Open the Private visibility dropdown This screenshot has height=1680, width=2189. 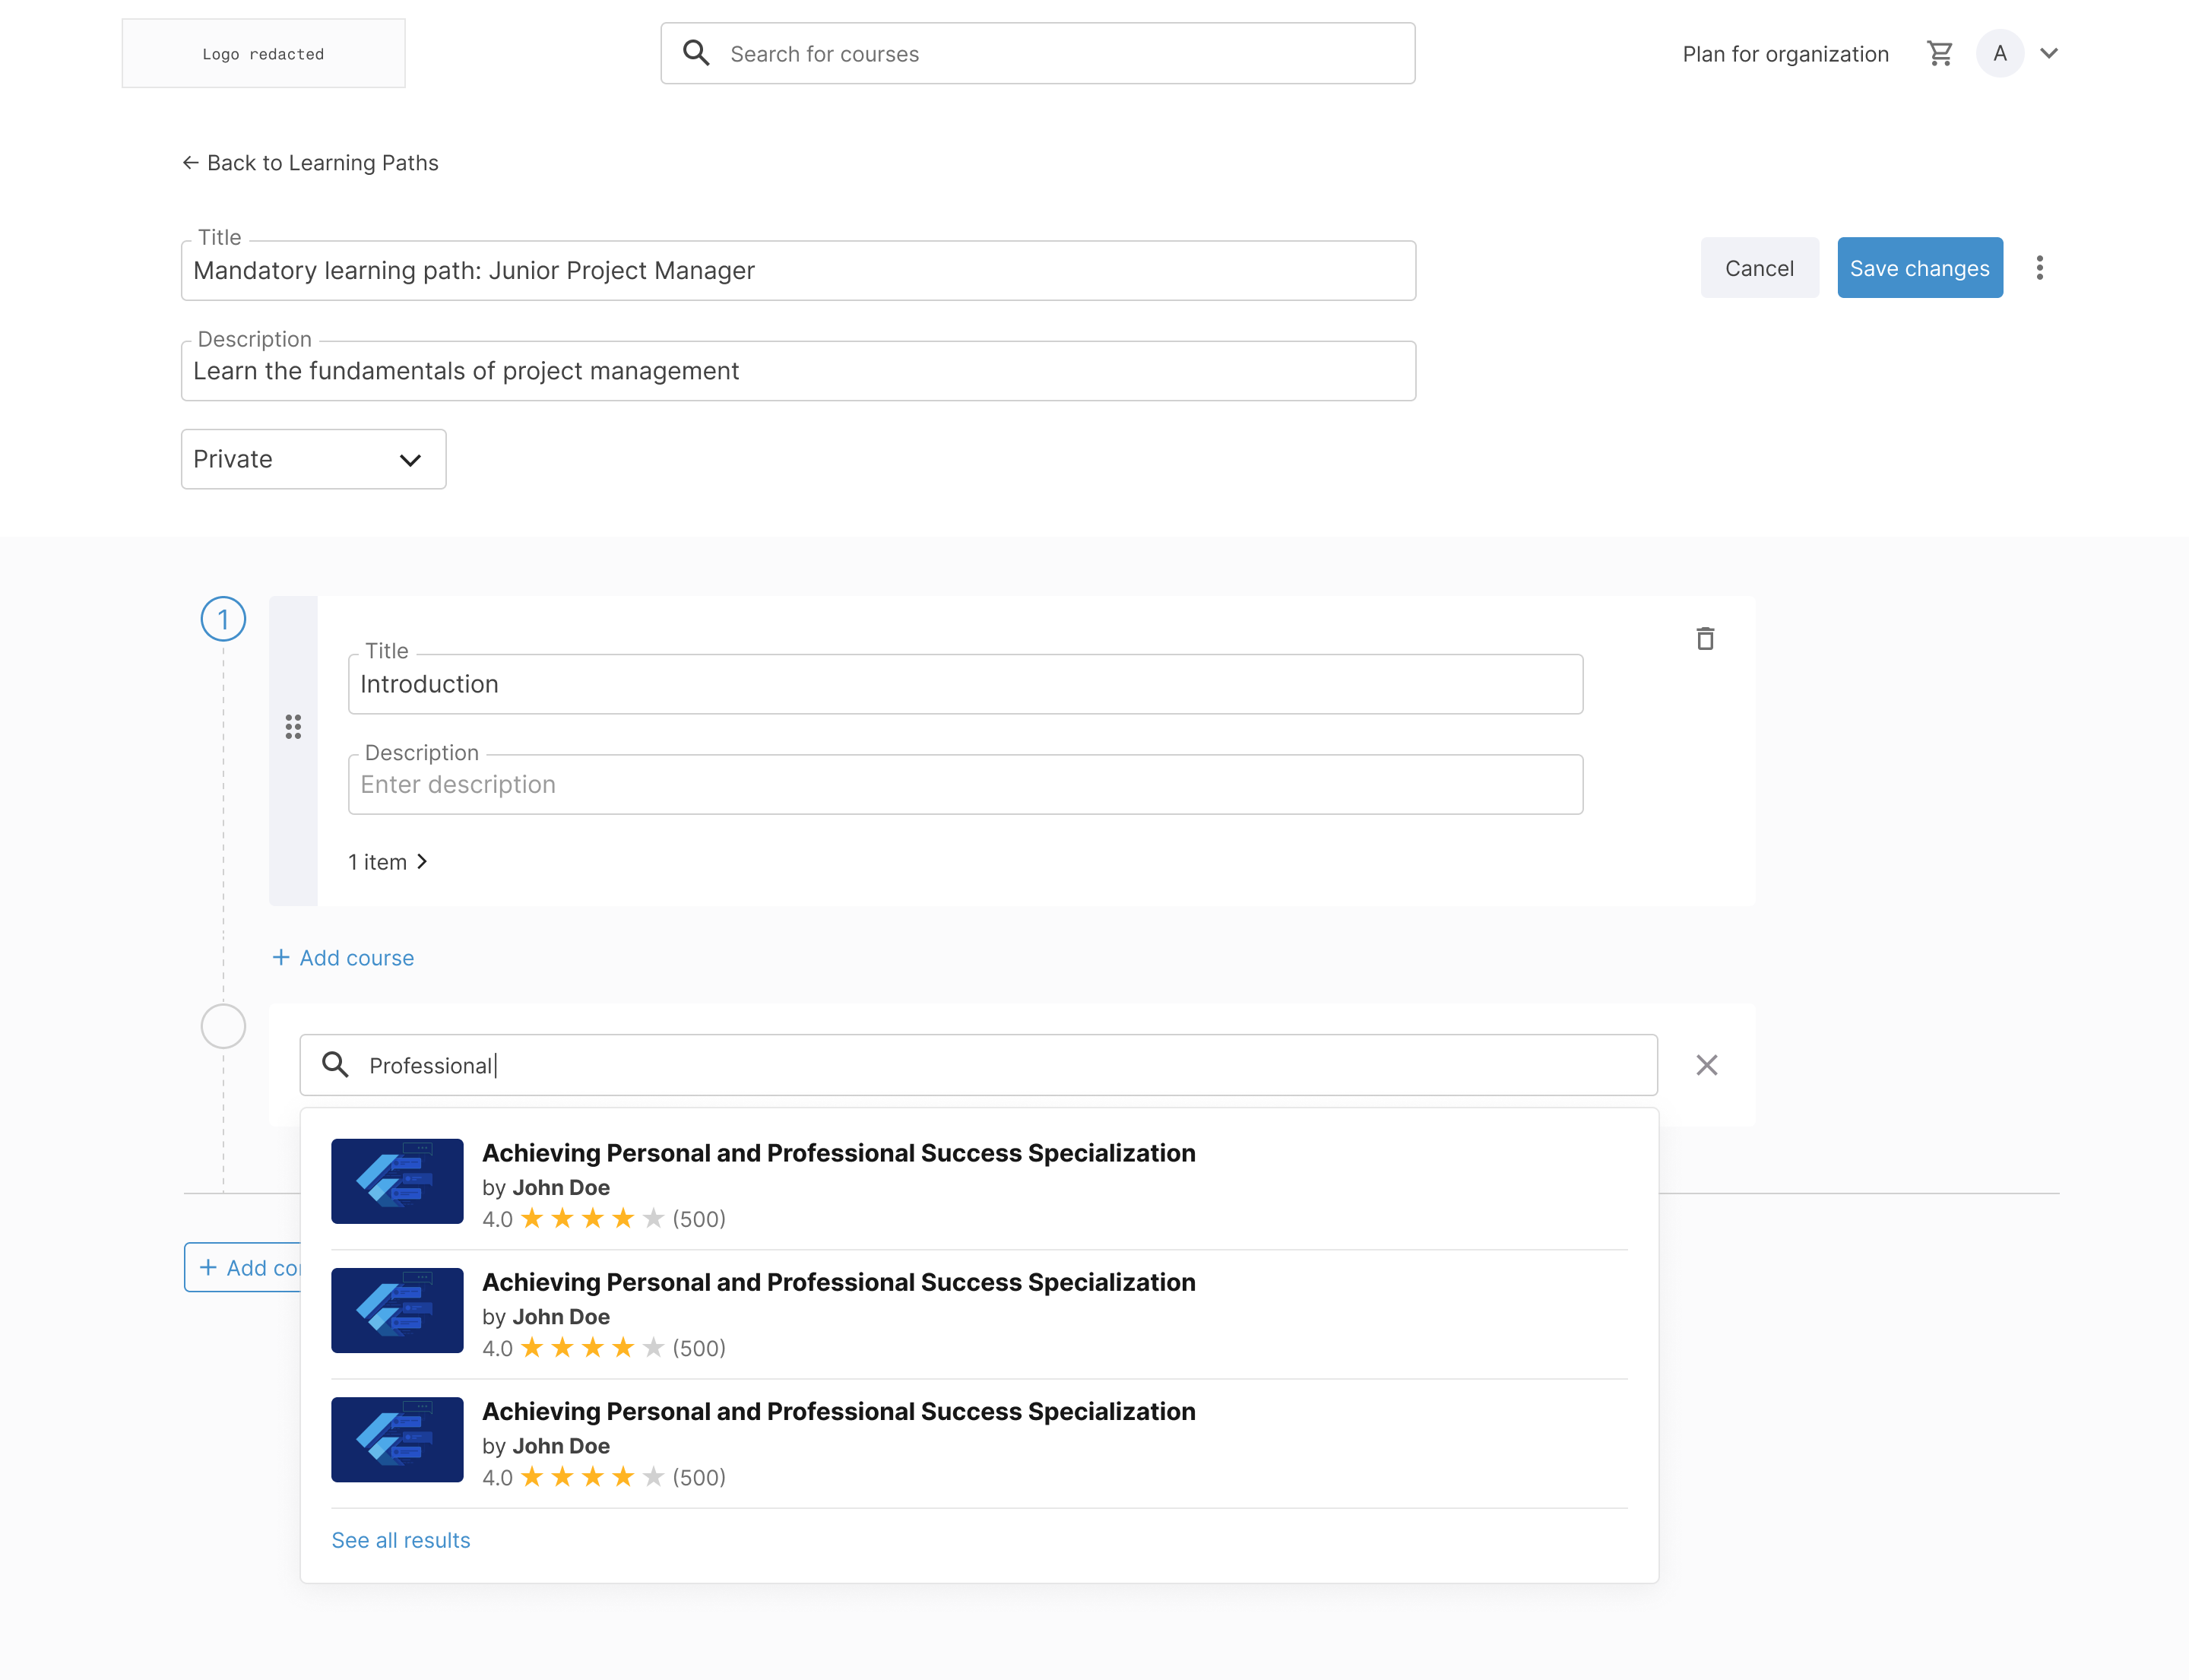click(x=313, y=459)
